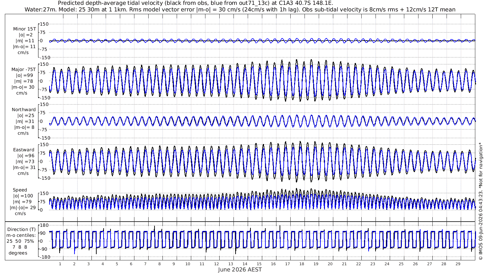Click day tick label '29' on time axis
Screen dimensions: 485x277
coord(458,263)
